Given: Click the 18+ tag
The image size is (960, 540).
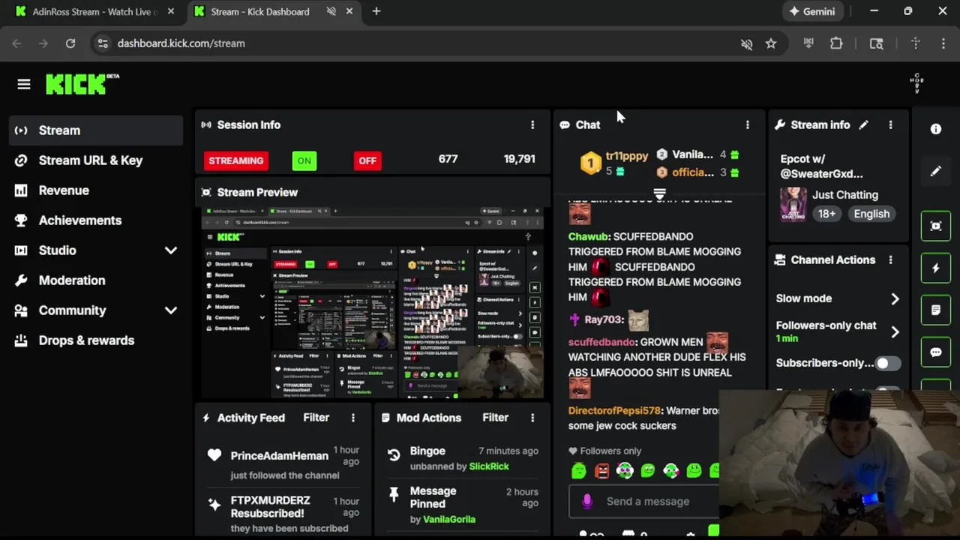Looking at the screenshot, I should [x=826, y=214].
